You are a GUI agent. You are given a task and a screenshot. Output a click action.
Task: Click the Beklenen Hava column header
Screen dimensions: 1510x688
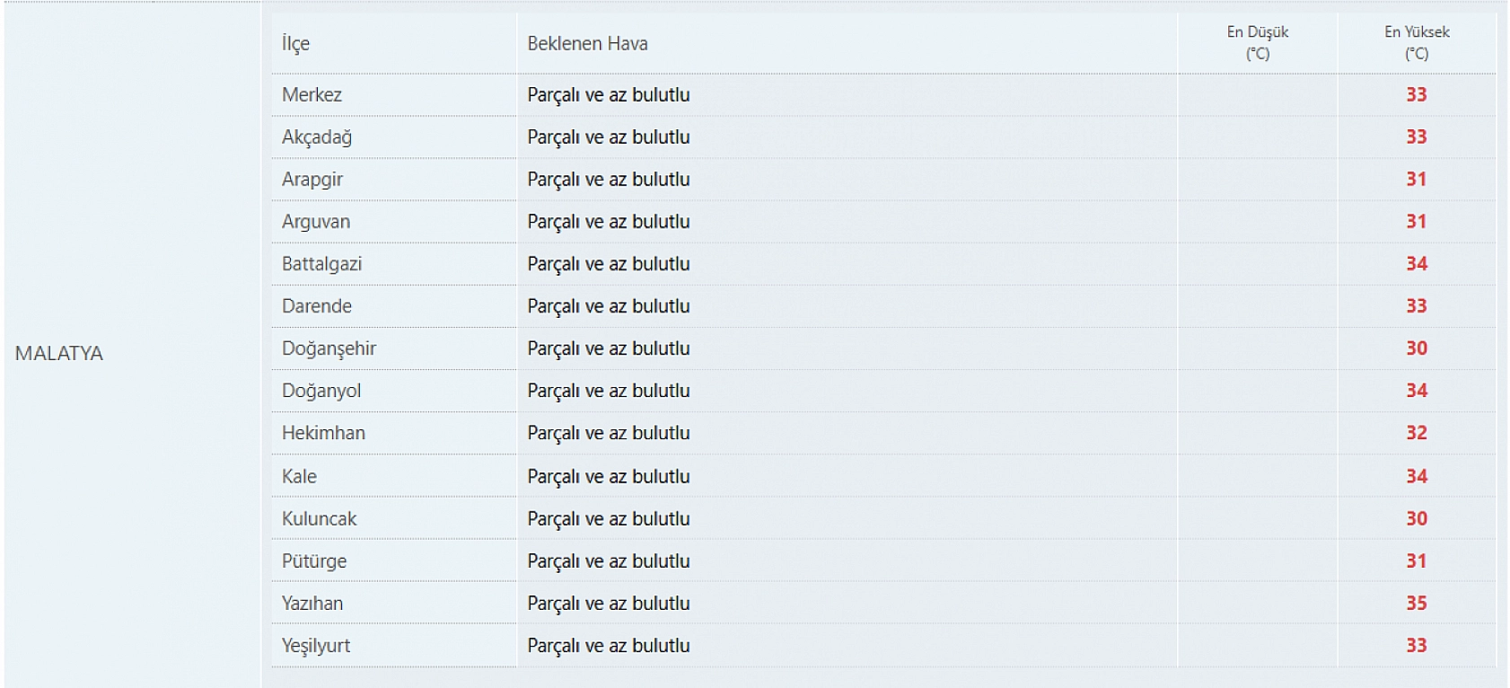click(x=587, y=43)
